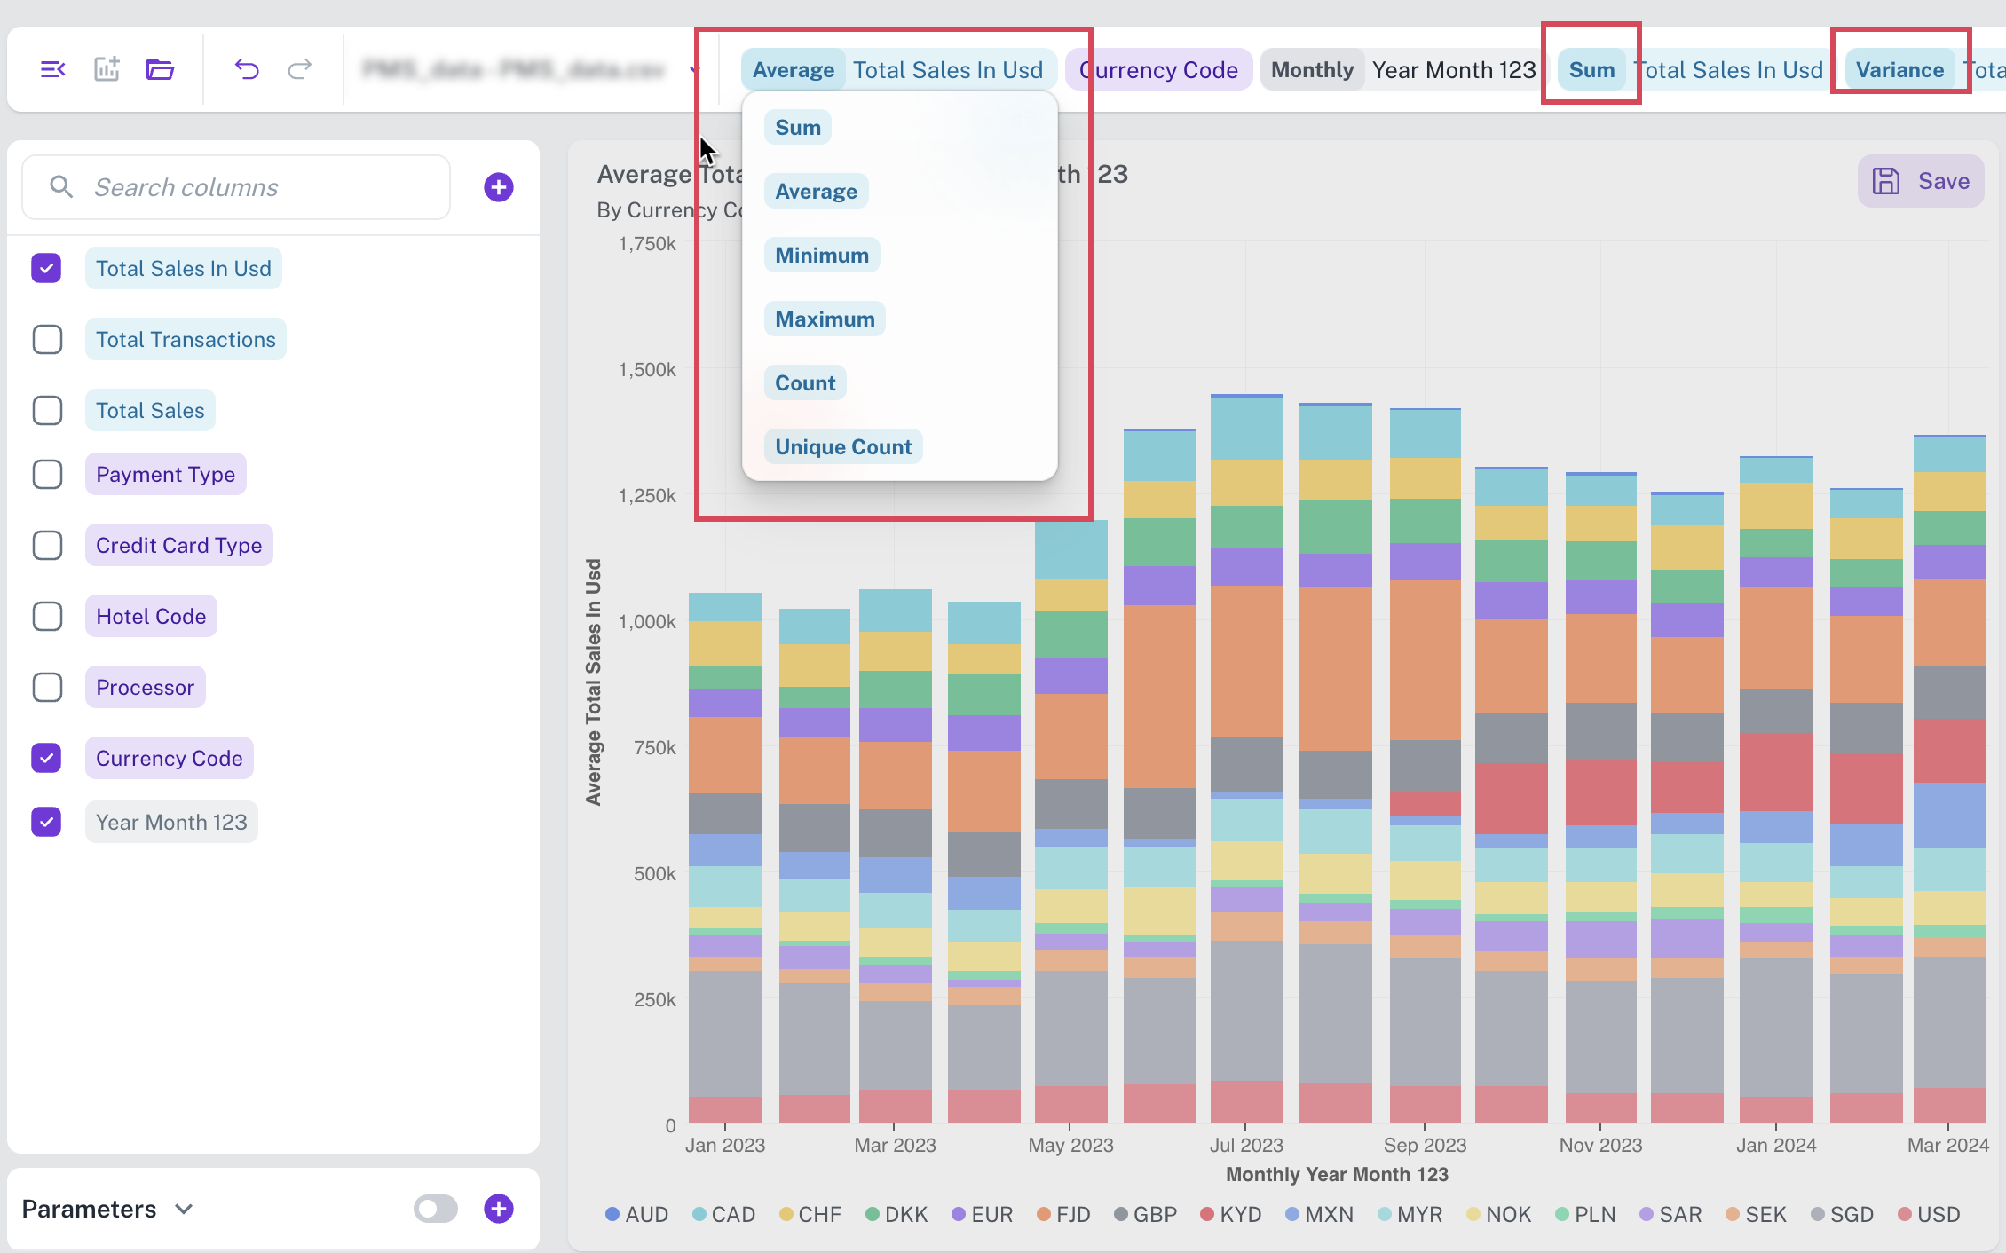Check the Hotel Code checkbox

(47, 616)
